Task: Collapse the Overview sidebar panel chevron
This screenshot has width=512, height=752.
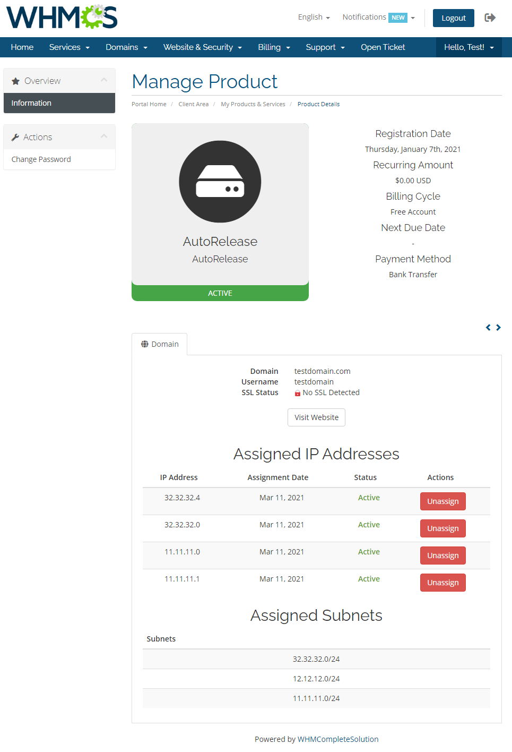Action: tap(104, 80)
